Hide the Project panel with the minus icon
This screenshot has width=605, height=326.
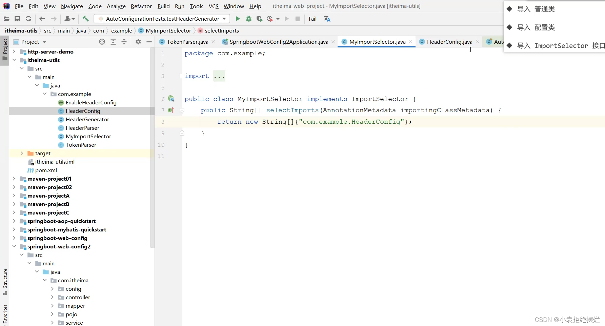point(149,42)
